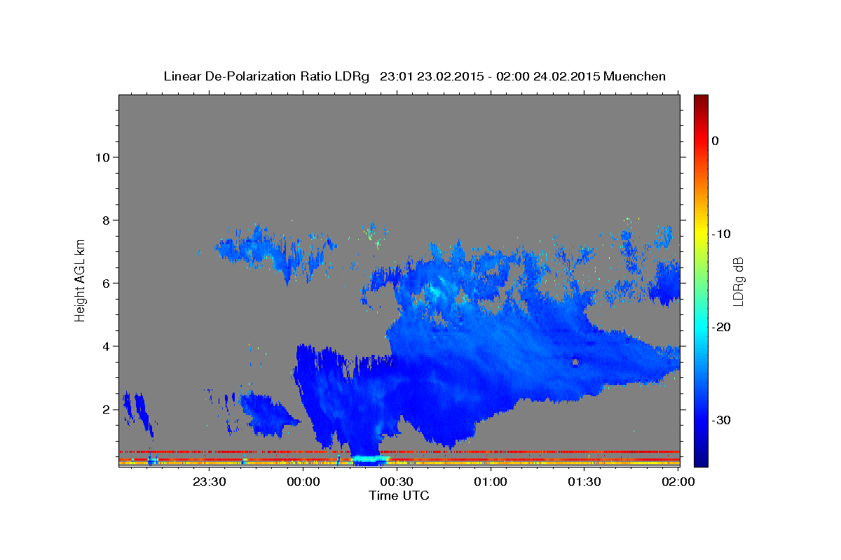Click the height tick label 8
Screen dimensions: 841x560
point(107,220)
